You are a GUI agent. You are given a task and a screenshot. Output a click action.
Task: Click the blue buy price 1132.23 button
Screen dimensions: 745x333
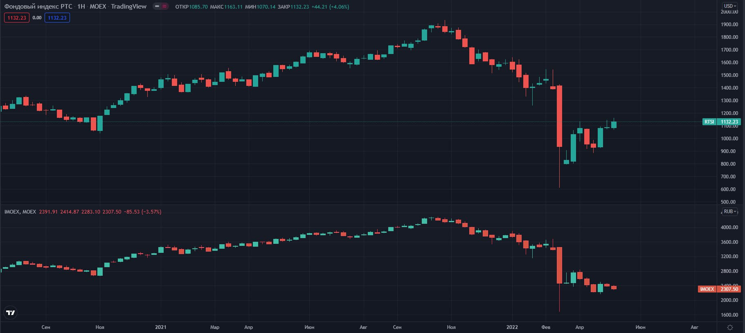(x=57, y=18)
